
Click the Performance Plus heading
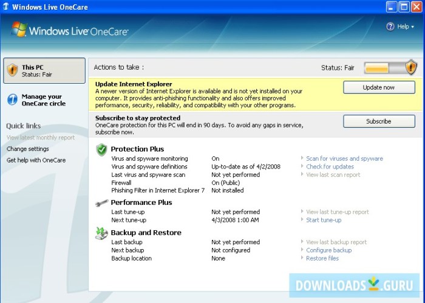point(141,202)
